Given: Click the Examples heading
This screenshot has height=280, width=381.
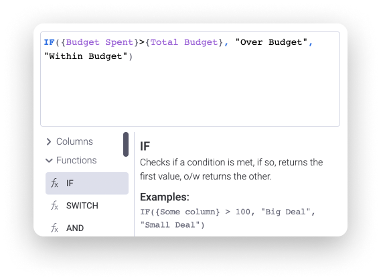Looking at the screenshot, I should (x=165, y=197).
